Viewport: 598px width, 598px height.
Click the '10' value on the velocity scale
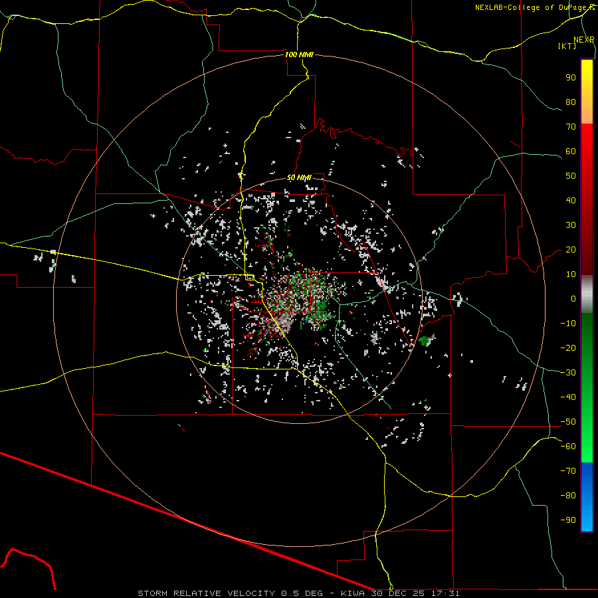(x=571, y=274)
